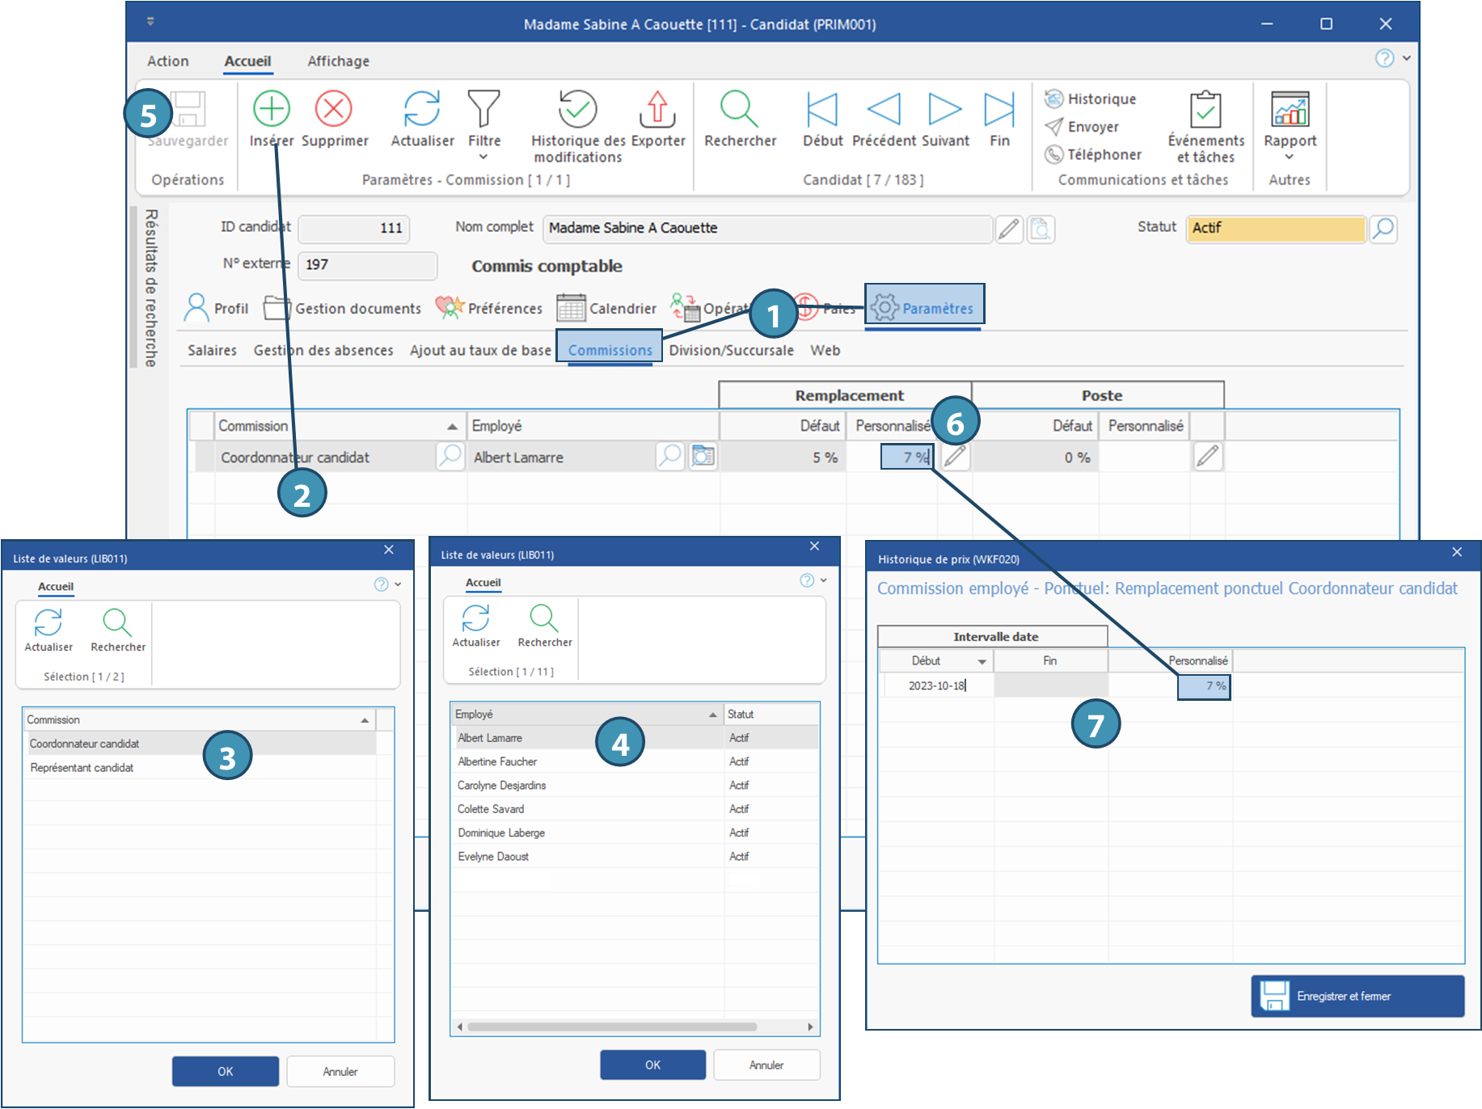Image resolution: width=1482 pixels, height=1109 pixels.
Task: Click the Rechercher magnifier in the ribbon
Action: (739, 109)
